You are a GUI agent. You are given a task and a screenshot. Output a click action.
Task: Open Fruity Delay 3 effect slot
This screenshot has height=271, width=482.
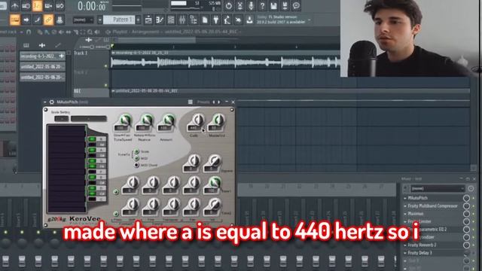pyautogui.click(x=420, y=253)
